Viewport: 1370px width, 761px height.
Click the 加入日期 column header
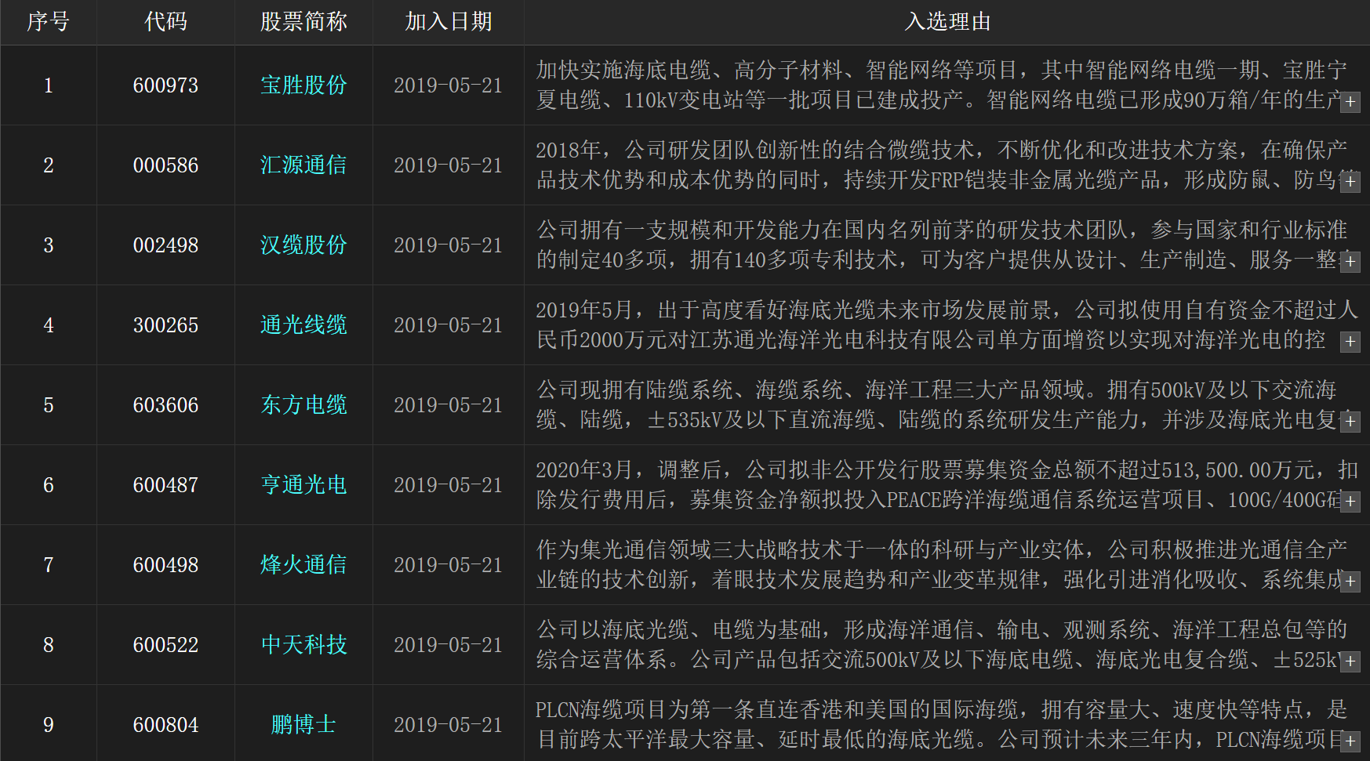(448, 22)
